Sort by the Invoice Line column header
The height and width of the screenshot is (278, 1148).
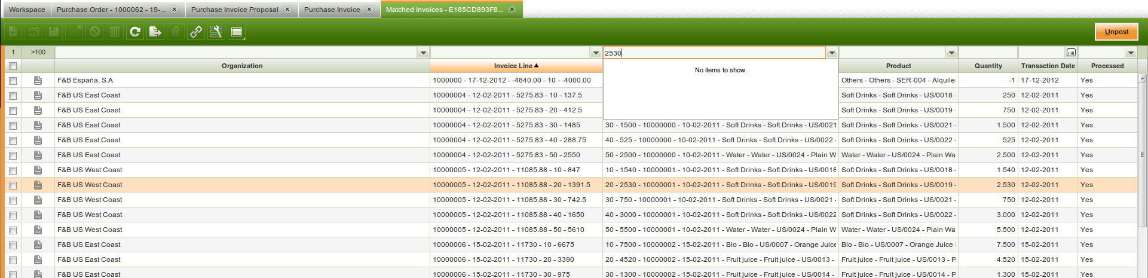(x=516, y=66)
